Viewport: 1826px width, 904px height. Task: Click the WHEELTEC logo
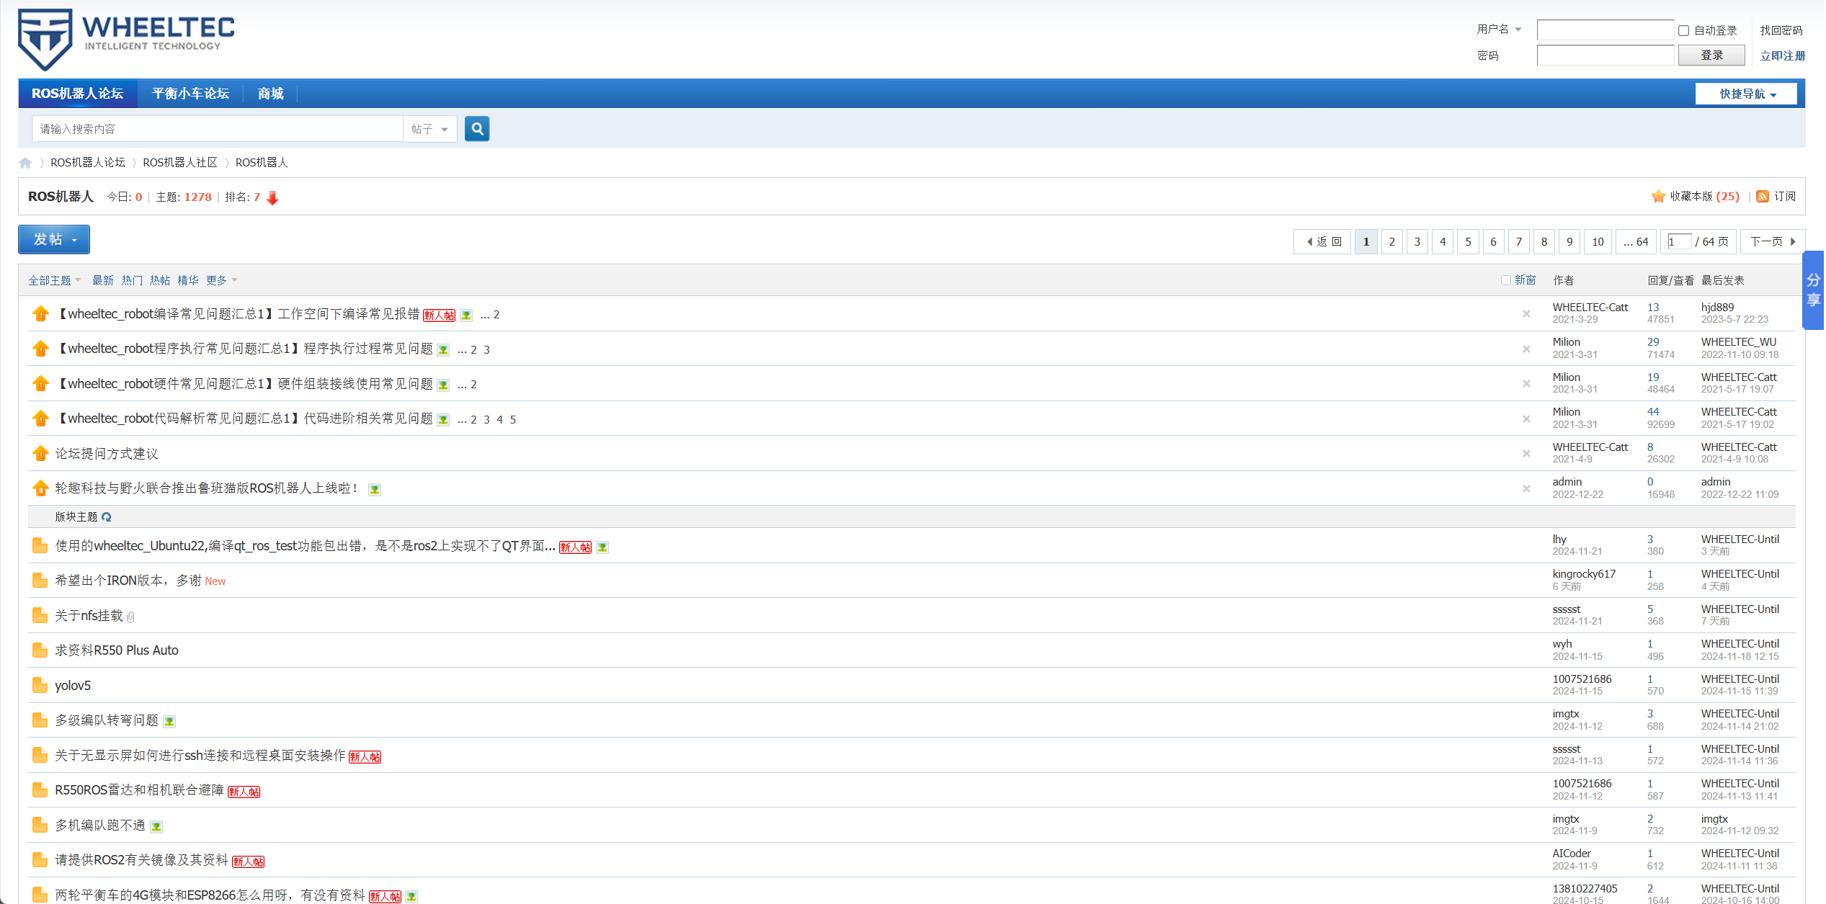click(x=126, y=38)
